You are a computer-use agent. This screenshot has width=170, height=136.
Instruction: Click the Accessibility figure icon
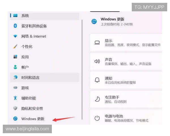(15, 98)
